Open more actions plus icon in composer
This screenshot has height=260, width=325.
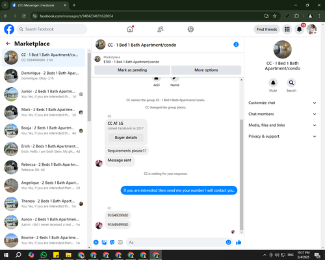pos(96,242)
